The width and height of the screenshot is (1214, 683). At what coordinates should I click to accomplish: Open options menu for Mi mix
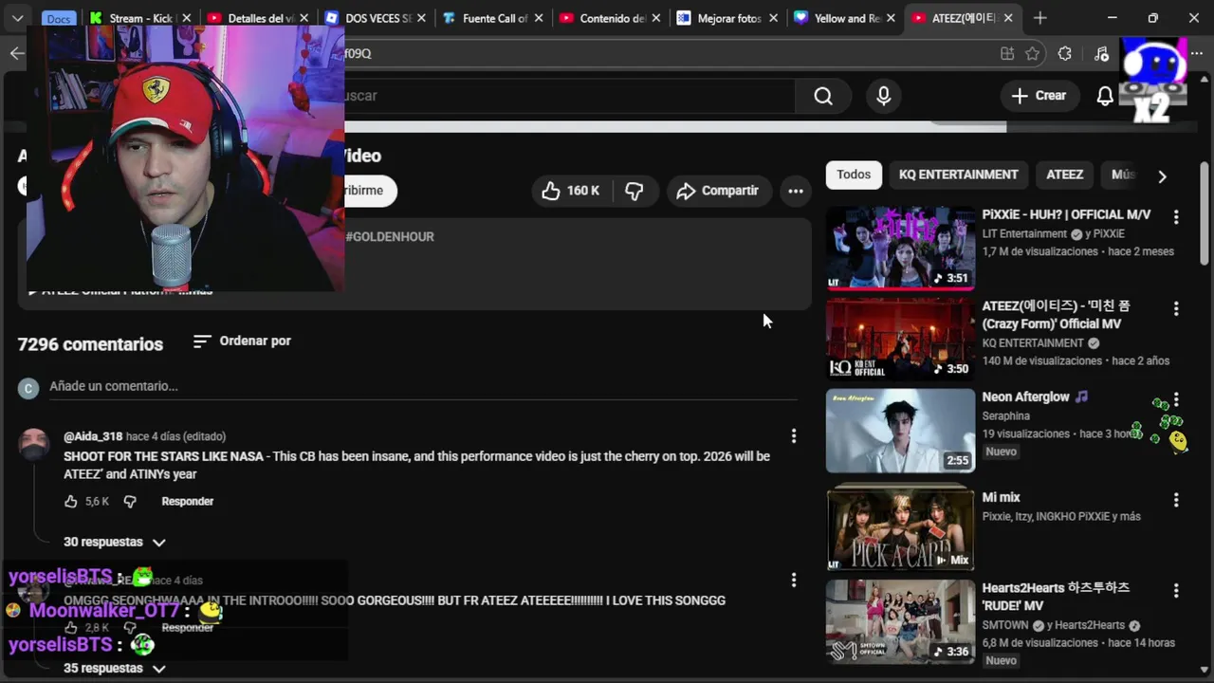pyautogui.click(x=1176, y=500)
